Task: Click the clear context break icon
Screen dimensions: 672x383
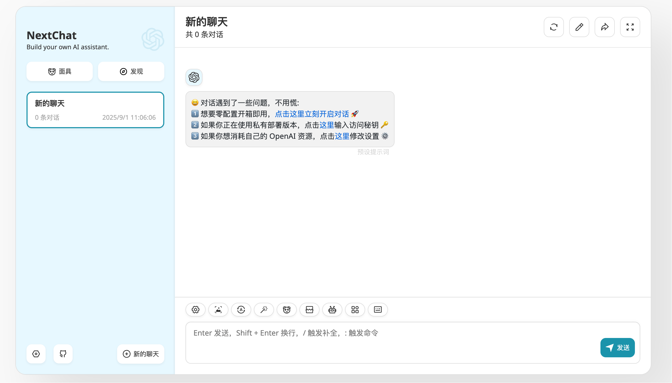Action: pyautogui.click(x=310, y=310)
